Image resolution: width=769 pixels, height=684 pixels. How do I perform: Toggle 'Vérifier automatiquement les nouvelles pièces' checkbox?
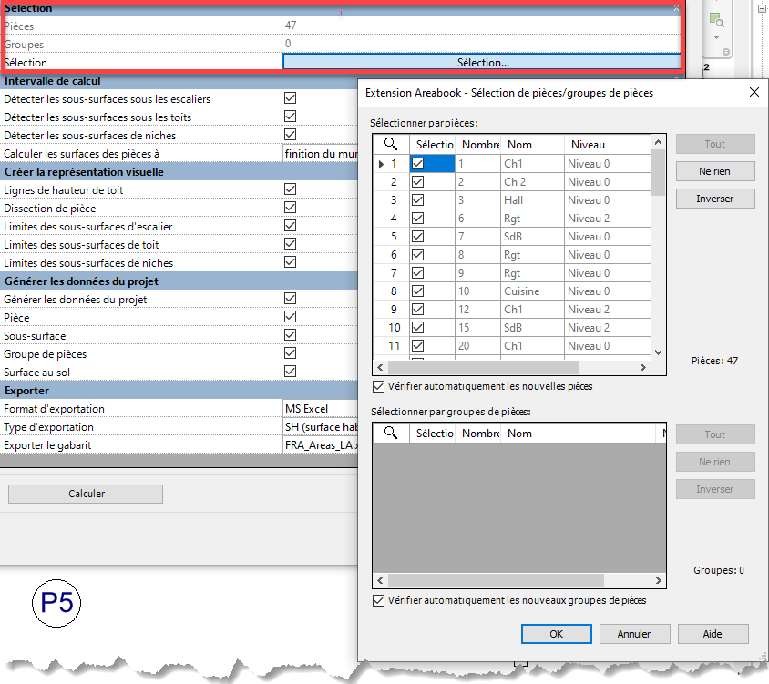click(x=379, y=386)
